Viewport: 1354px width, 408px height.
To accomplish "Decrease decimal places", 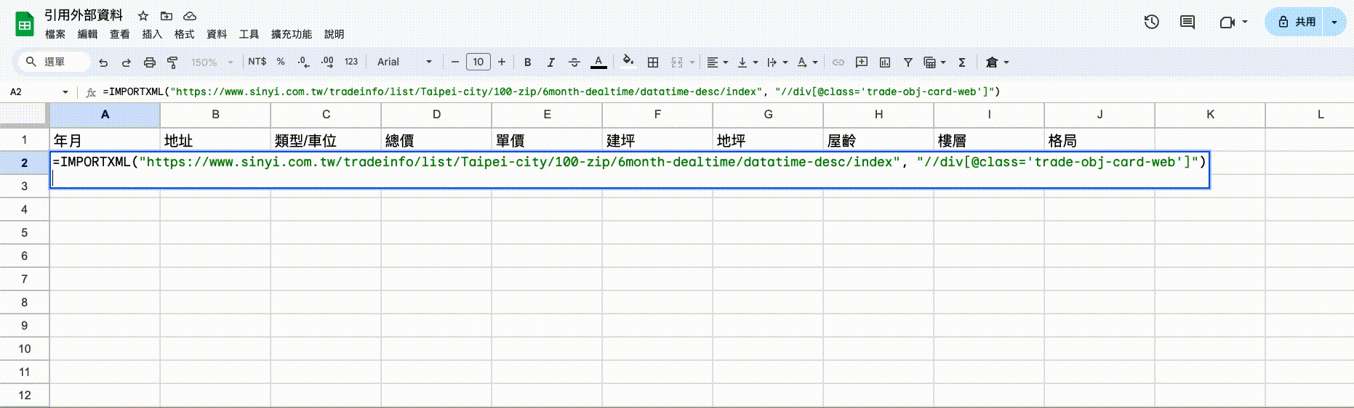I will coord(304,62).
